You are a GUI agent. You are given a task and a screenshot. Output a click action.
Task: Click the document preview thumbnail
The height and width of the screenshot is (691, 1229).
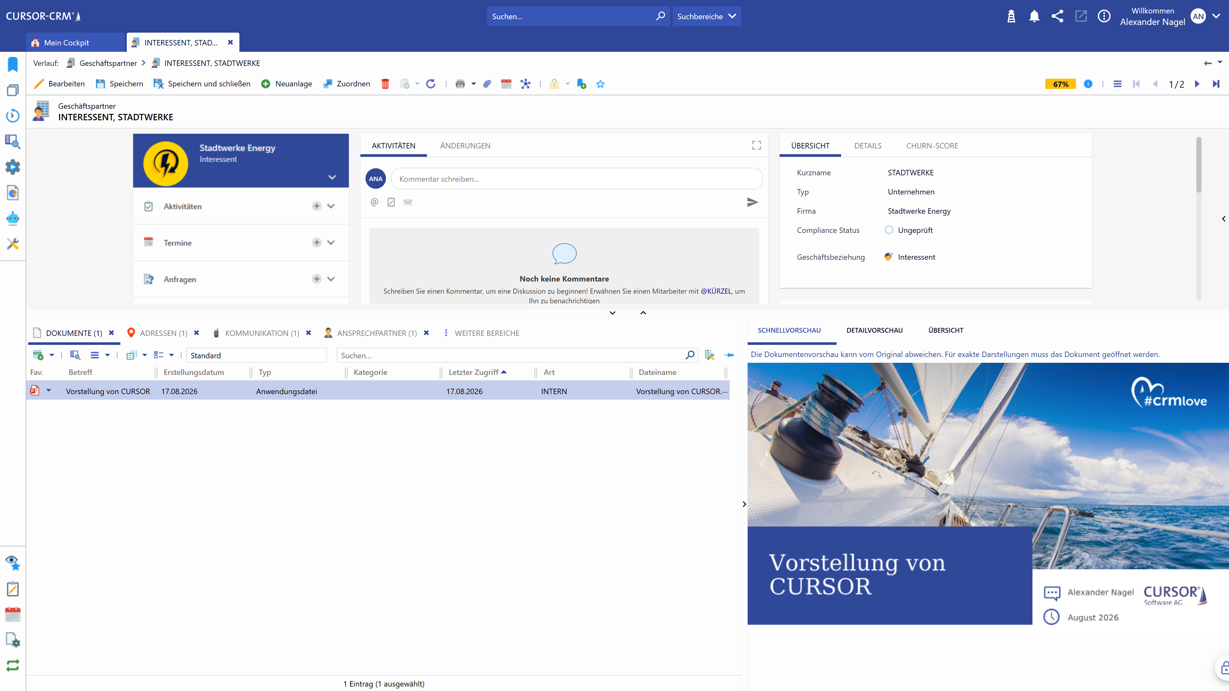(x=988, y=494)
